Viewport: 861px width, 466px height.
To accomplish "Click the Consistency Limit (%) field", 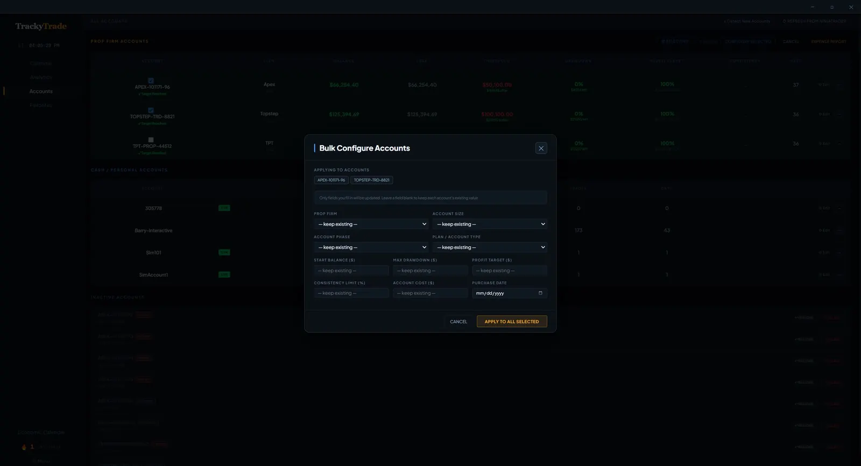I will pyautogui.click(x=351, y=293).
